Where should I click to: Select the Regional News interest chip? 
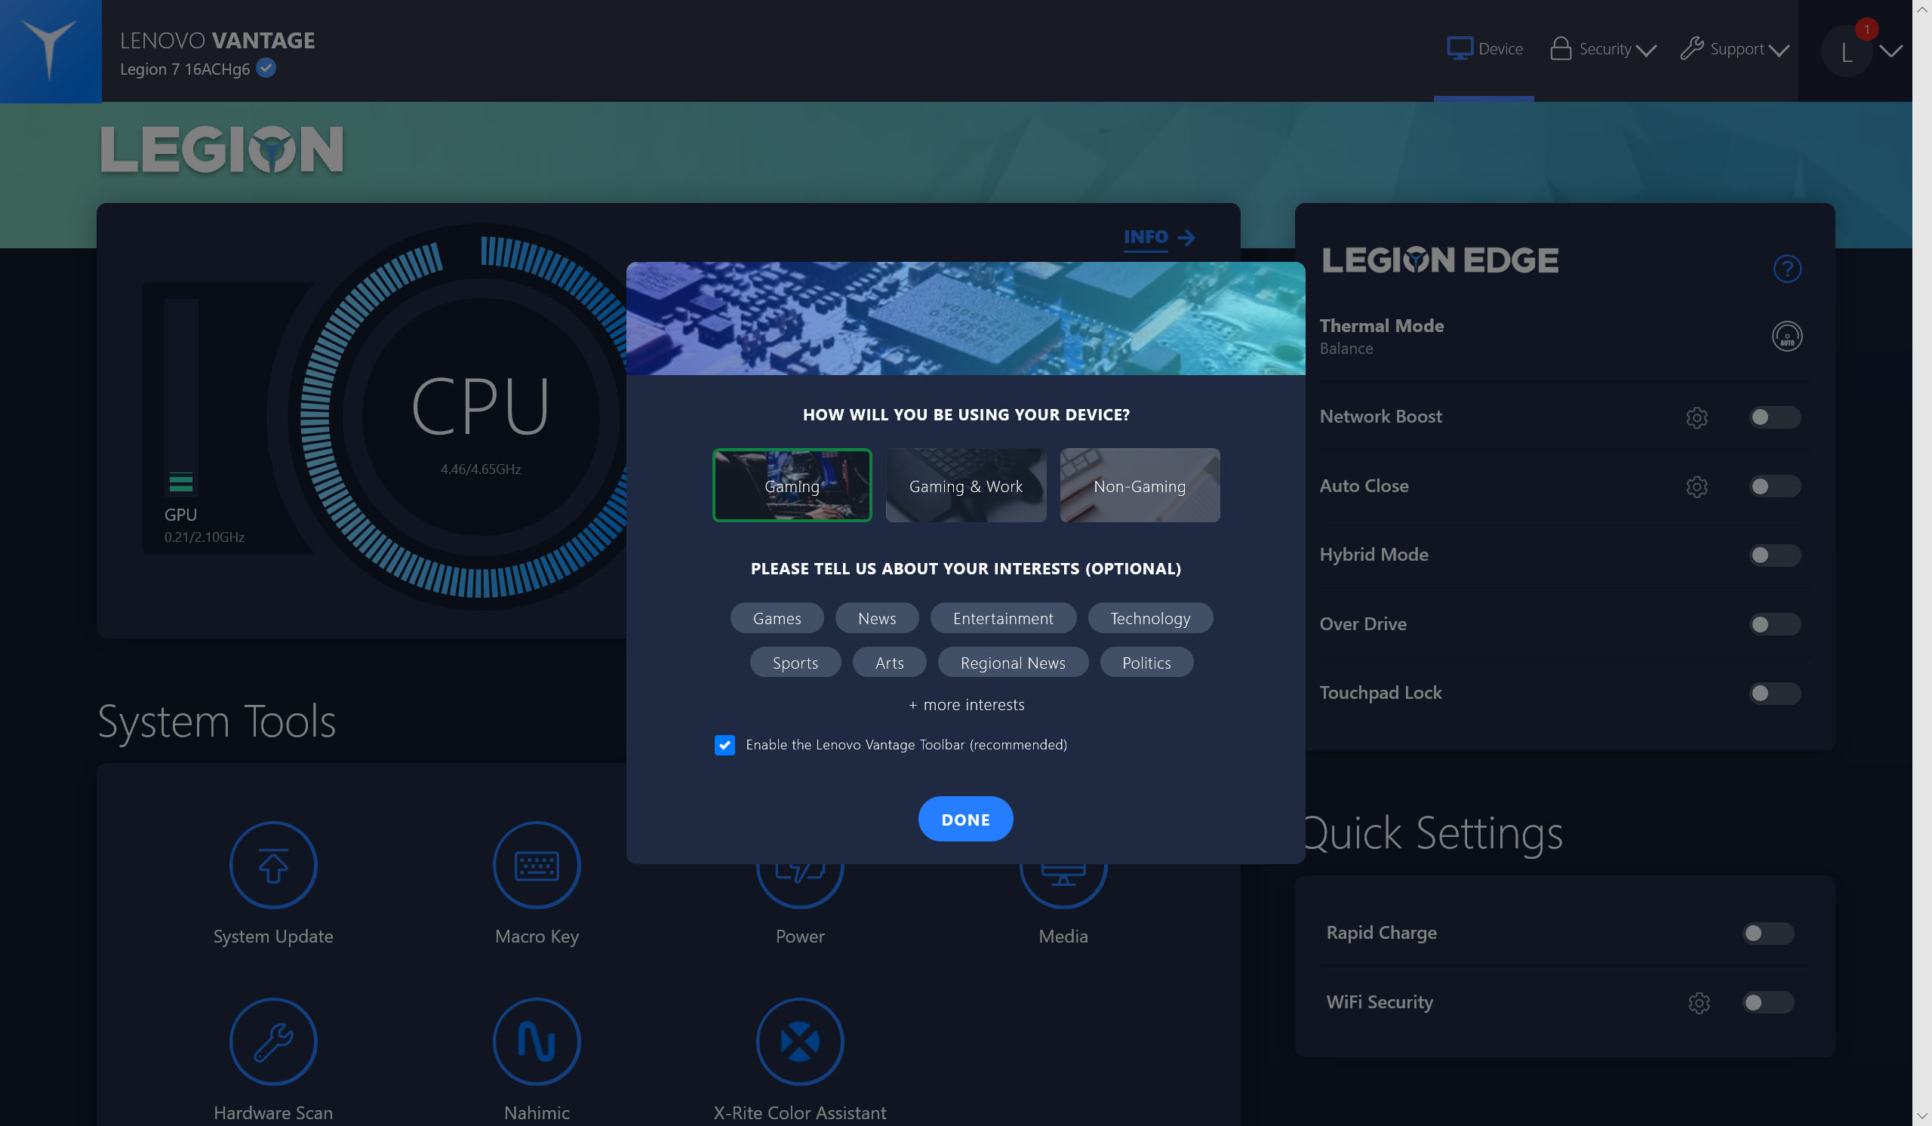click(x=1013, y=663)
